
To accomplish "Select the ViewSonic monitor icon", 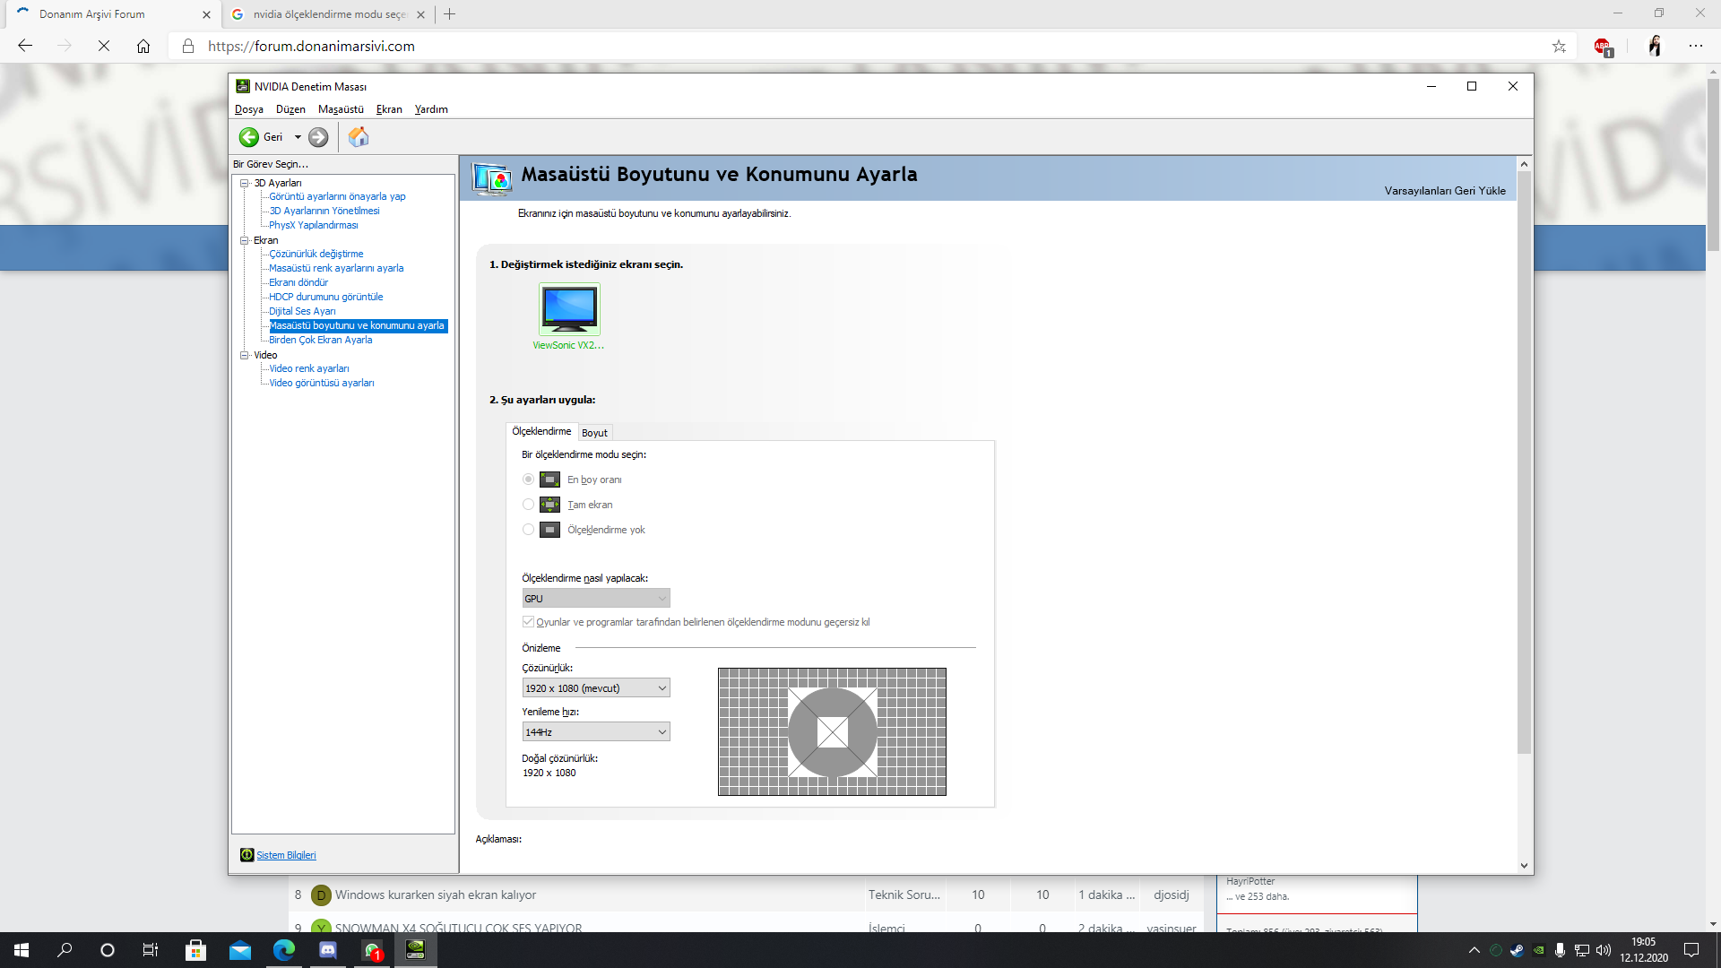I will 569,309.
